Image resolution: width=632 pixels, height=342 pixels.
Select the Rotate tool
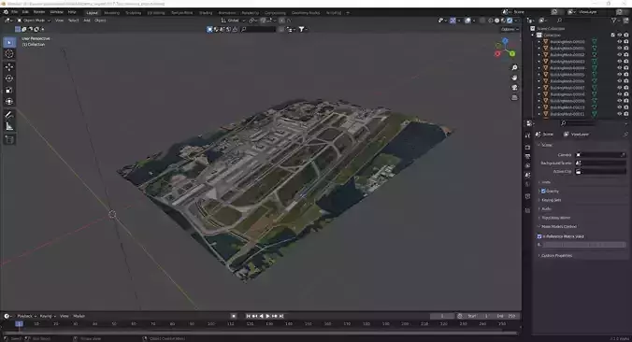[9, 78]
